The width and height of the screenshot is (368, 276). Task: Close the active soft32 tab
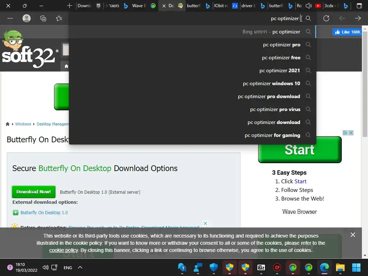(164, 6)
